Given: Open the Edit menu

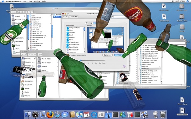Looking at the screenshot, I should [x=25, y=1].
